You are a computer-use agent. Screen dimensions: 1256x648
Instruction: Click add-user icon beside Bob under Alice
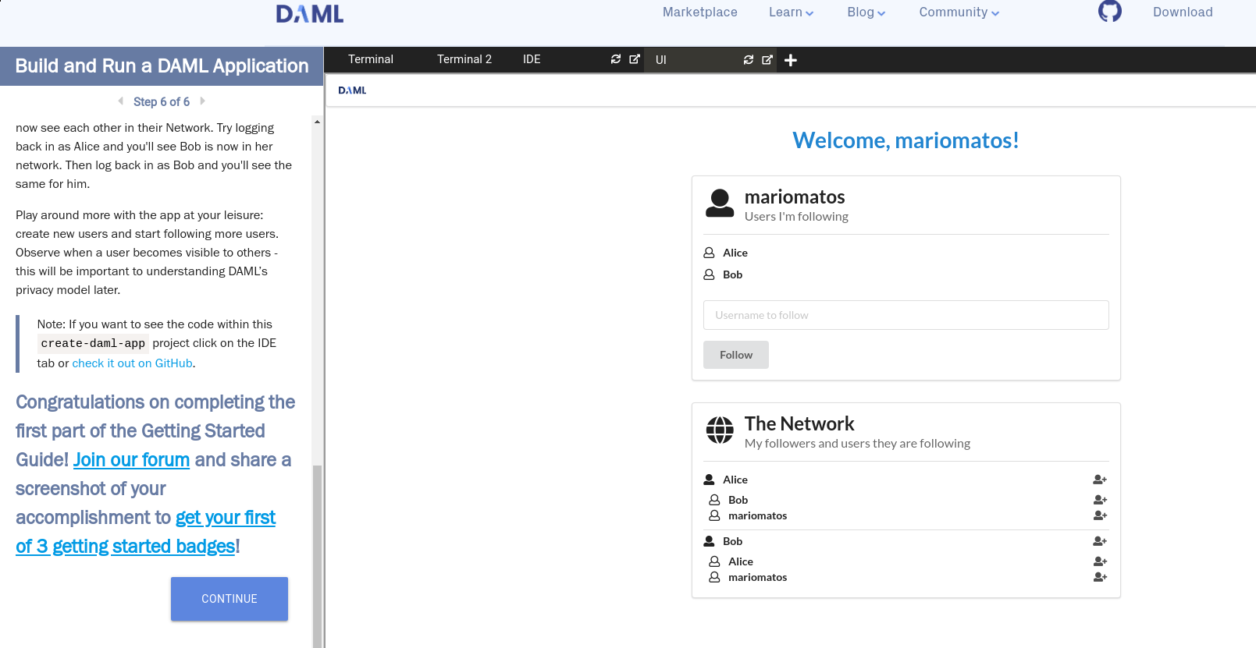tap(1100, 500)
